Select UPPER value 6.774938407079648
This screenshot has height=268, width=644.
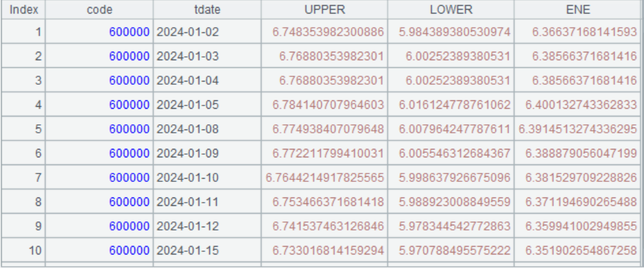coord(324,129)
